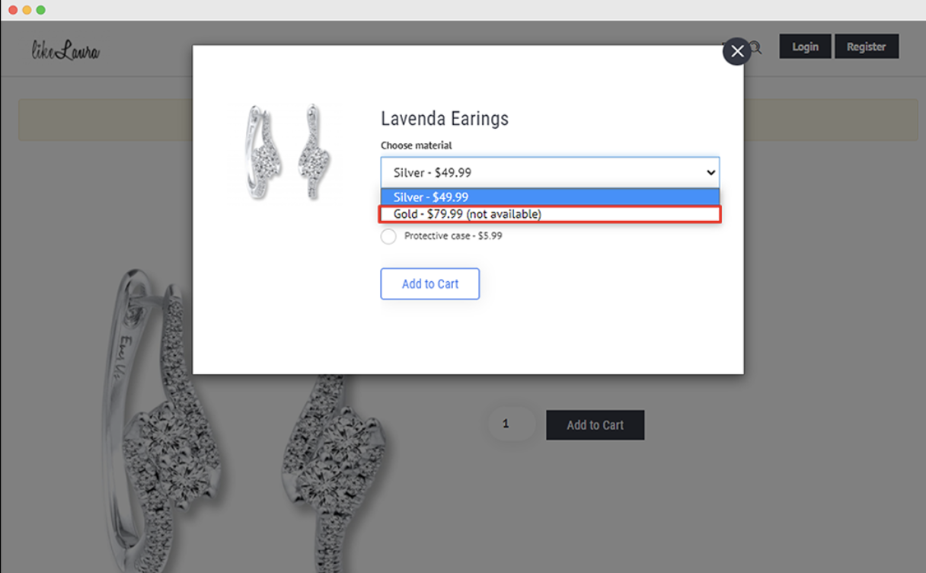Click the Login button in header
This screenshot has height=573, width=926.
point(805,46)
